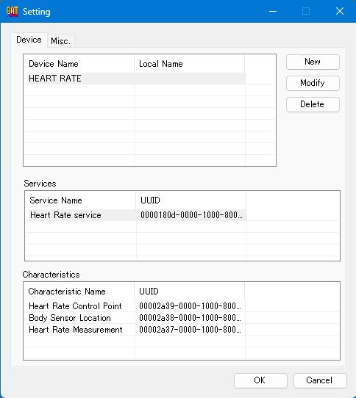This screenshot has height=398, width=356.
Task: Select the HEART RATE device row
Action: tap(136, 79)
